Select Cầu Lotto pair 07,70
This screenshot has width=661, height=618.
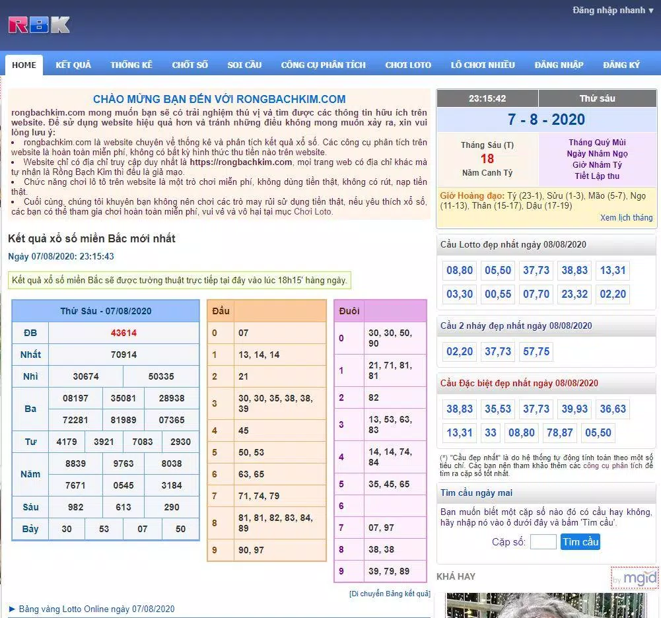click(x=536, y=294)
